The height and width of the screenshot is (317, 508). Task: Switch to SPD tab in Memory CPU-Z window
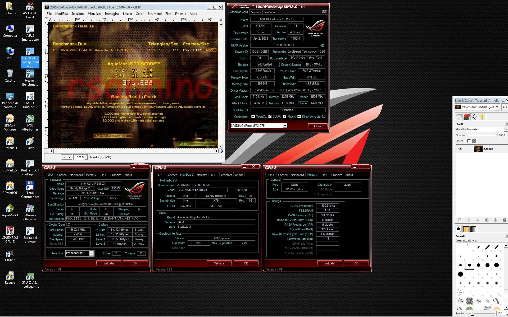(x=324, y=175)
